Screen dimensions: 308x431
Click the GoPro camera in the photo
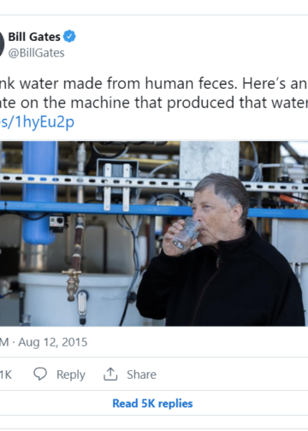pos(56,221)
